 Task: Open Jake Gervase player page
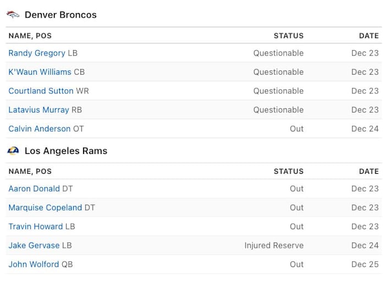coord(34,246)
